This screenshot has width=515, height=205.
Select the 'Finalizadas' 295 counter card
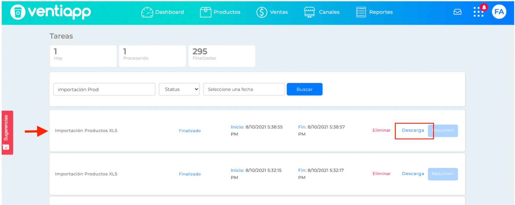[222, 56]
